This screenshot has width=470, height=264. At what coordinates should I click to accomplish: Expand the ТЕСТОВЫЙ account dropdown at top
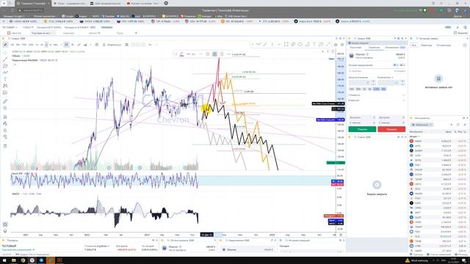(x=10, y=27)
